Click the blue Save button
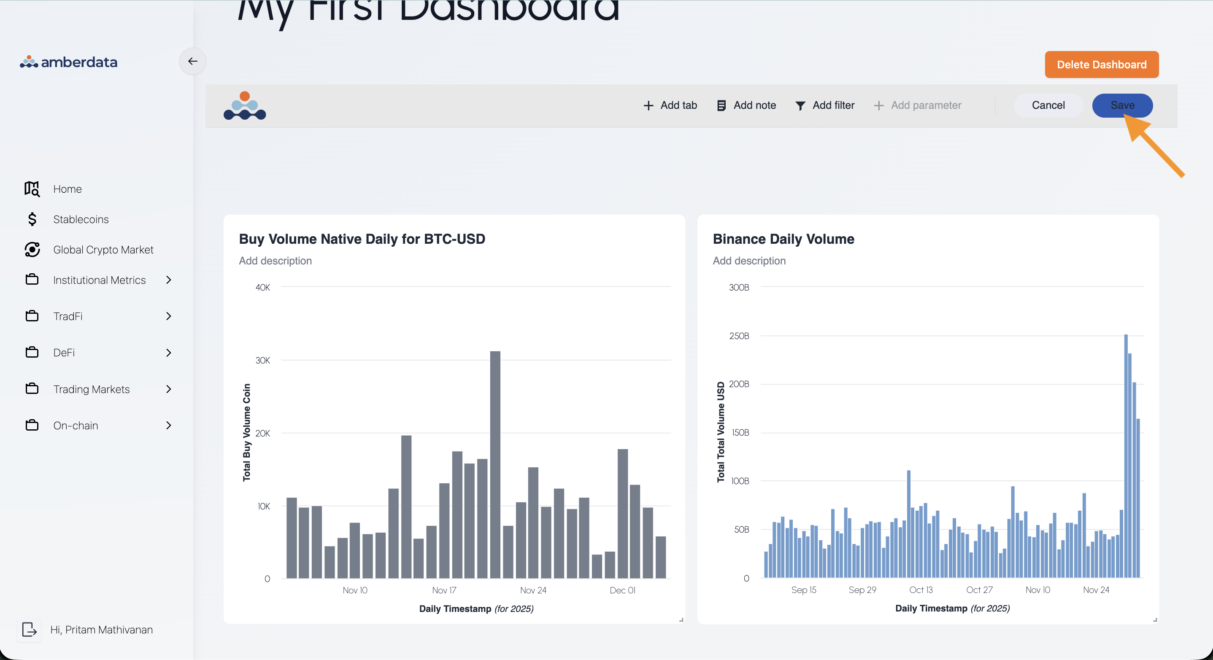 tap(1122, 105)
